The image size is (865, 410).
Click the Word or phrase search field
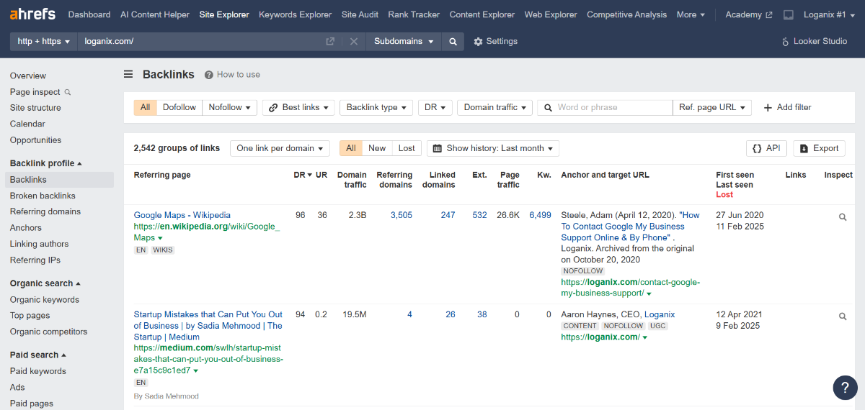point(605,107)
